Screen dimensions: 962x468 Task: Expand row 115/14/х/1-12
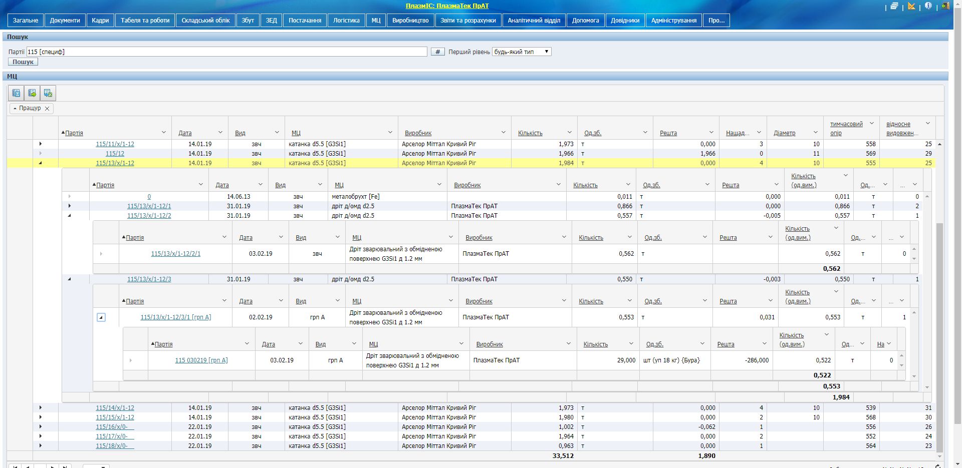tap(41, 408)
